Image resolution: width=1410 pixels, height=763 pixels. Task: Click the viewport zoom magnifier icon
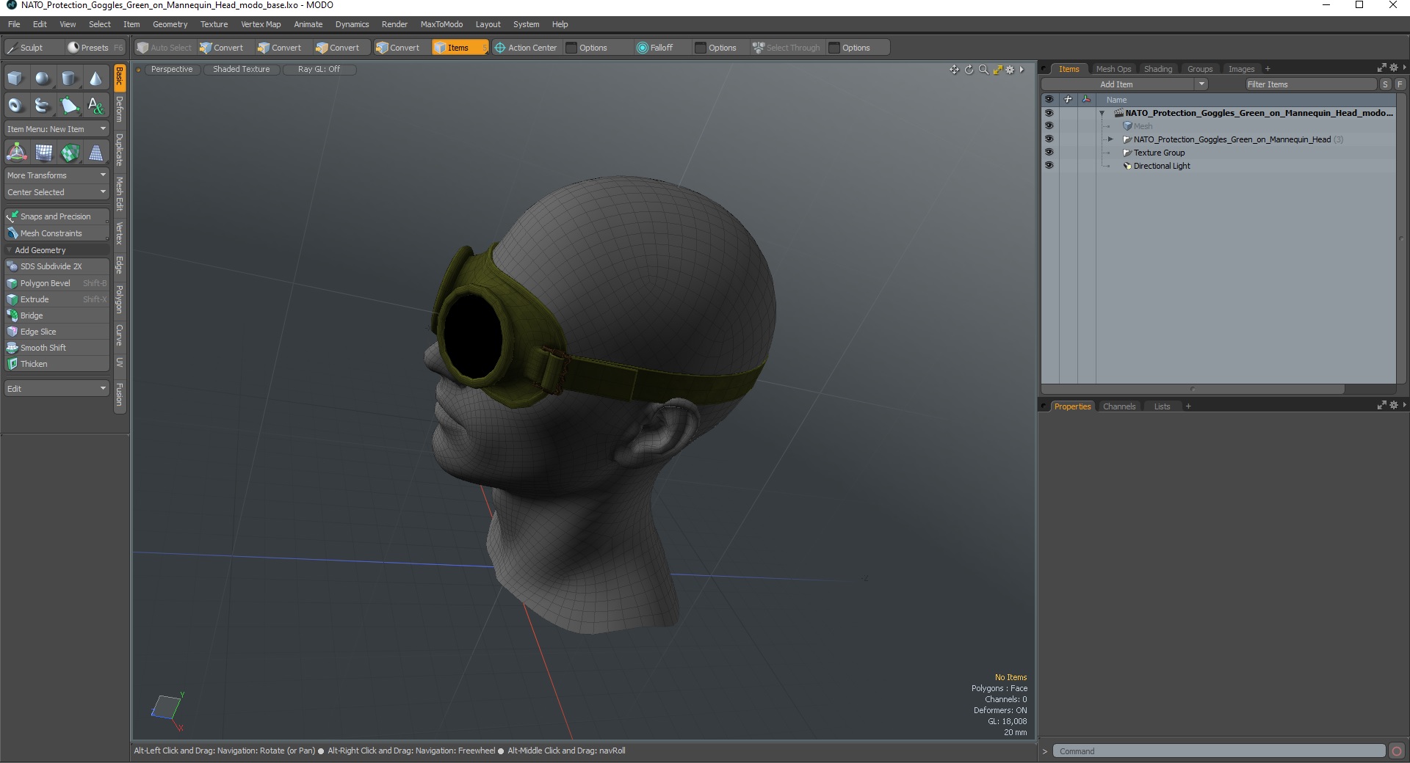(983, 70)
